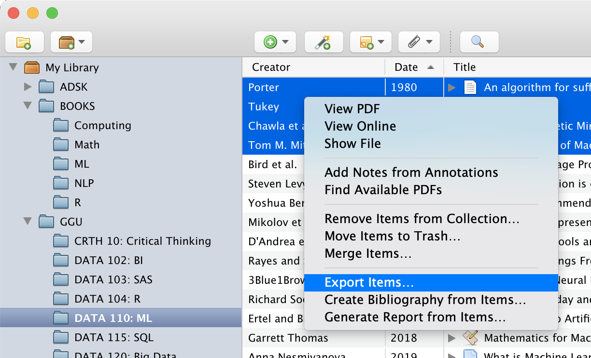Select the Tukey item row
Image resolution: width=591 pixels, height=358 pixels.
[273, 106]
